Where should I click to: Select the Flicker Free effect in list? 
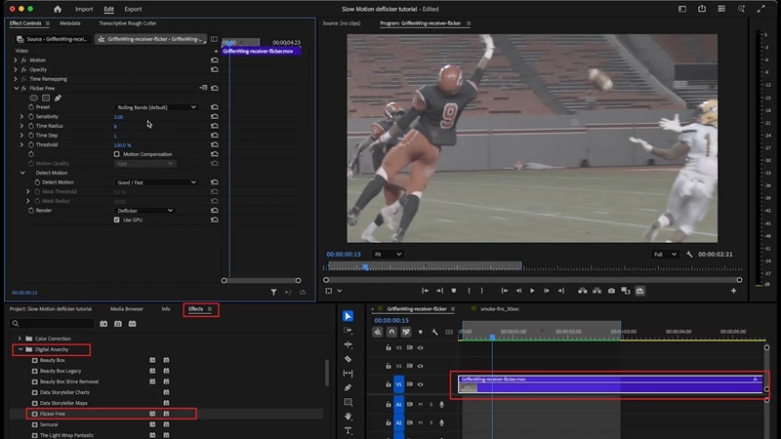(54, 414)
